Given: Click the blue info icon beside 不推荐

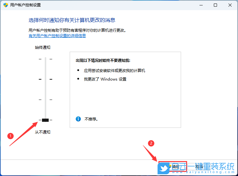Looking at the screenshot, I should pos(78,119).
